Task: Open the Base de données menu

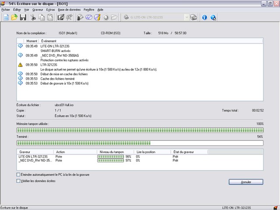Action: tap(70, 9)
